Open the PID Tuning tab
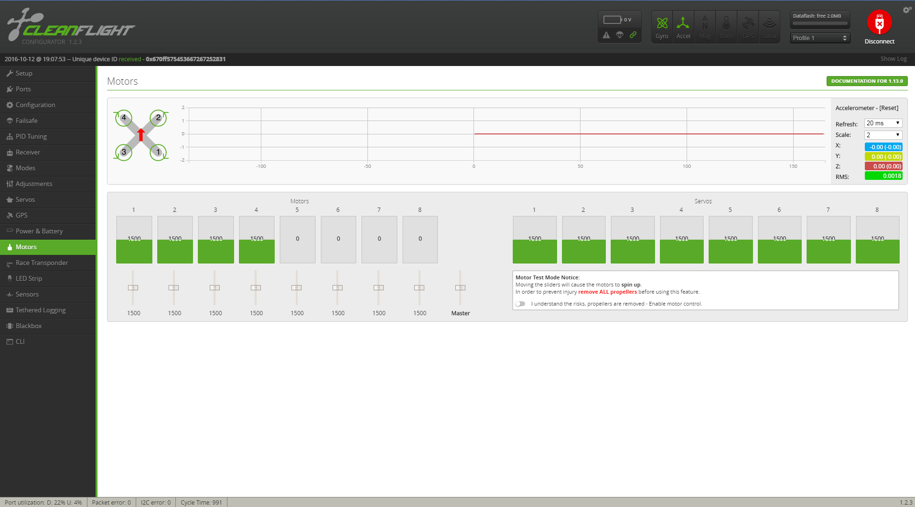This screenshot has width=915, height=507. coord(48,136)
